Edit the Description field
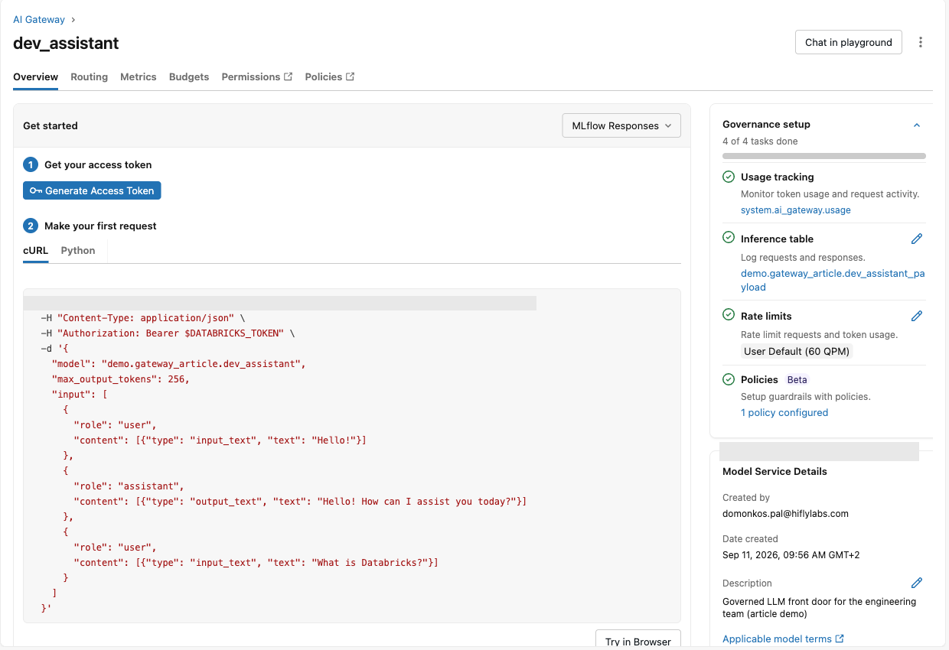 tap(917, 583)
